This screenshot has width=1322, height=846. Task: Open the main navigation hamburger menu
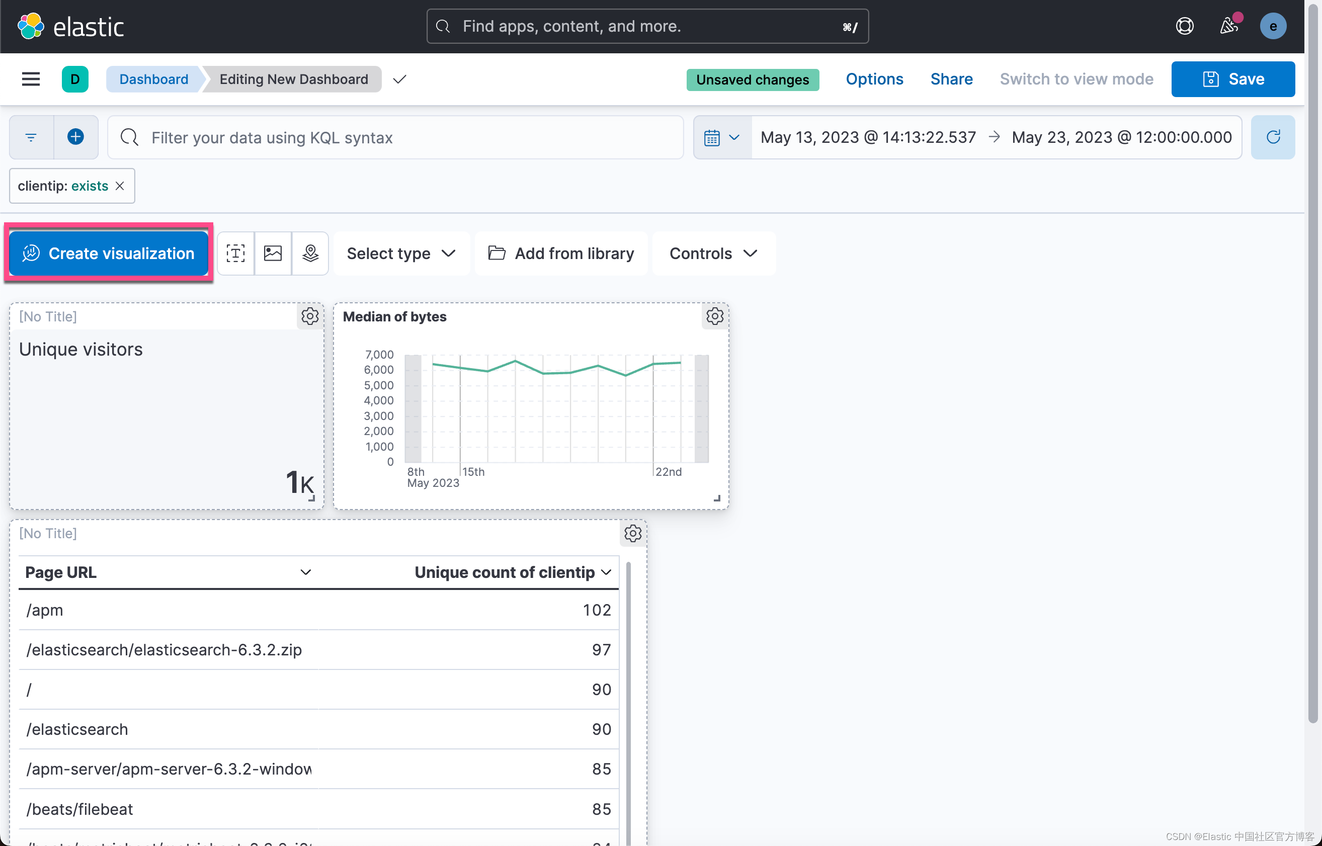point(31,79)
